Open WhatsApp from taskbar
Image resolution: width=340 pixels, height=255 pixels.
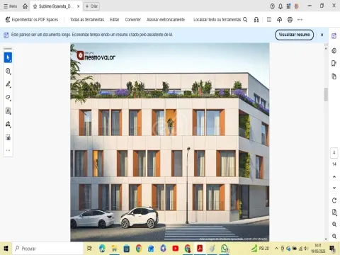click(225, 249)
